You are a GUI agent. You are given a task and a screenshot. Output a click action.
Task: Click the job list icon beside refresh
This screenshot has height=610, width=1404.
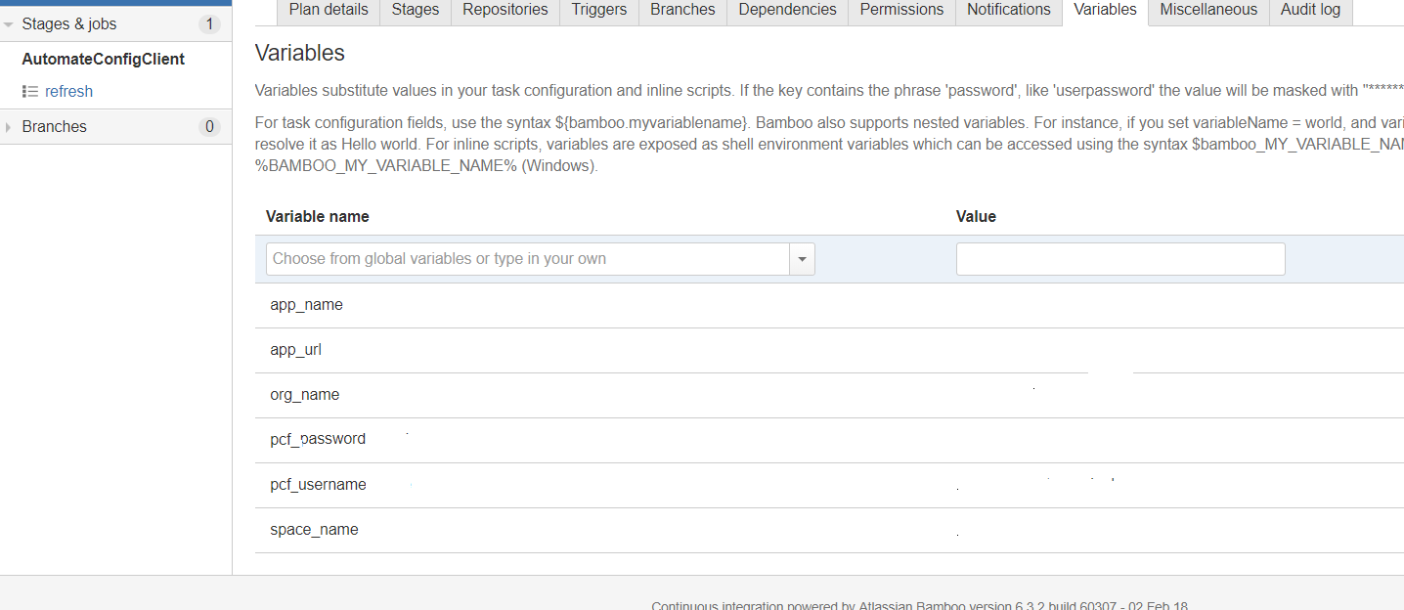30,92
